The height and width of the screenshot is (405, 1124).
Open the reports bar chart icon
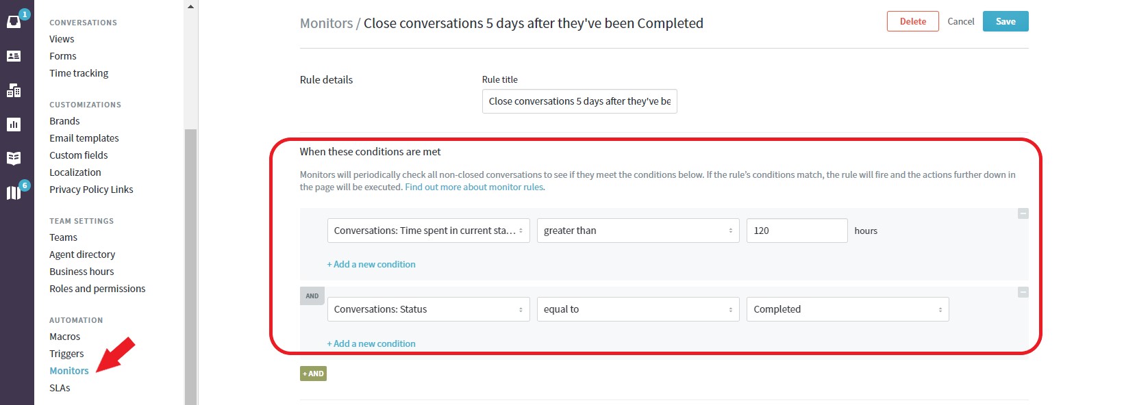click(x=14, y=125)
